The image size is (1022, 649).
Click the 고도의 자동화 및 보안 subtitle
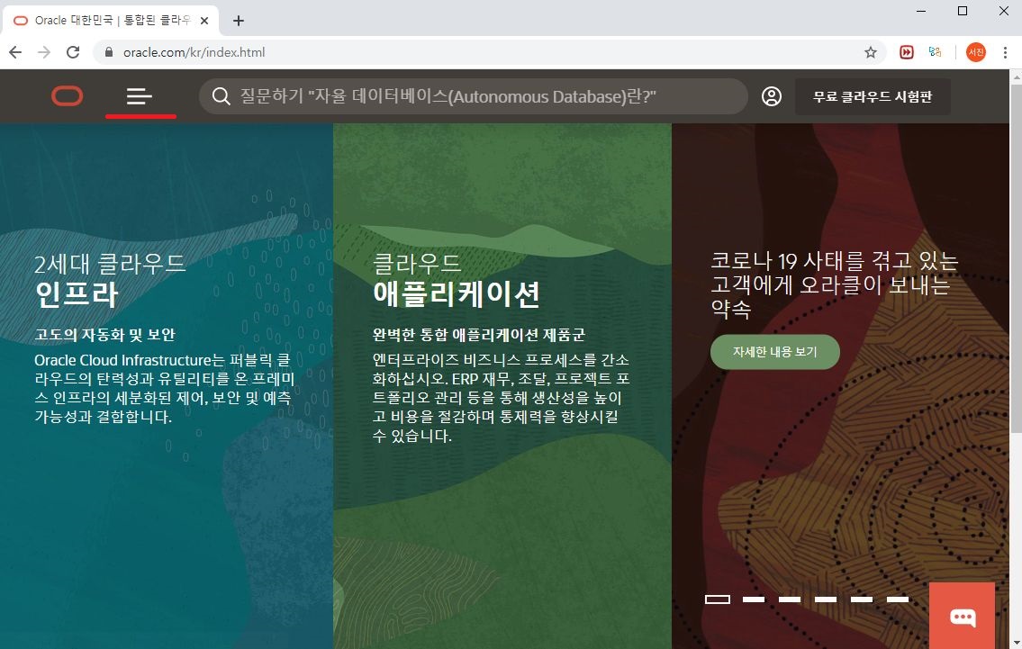click(105, 335)
